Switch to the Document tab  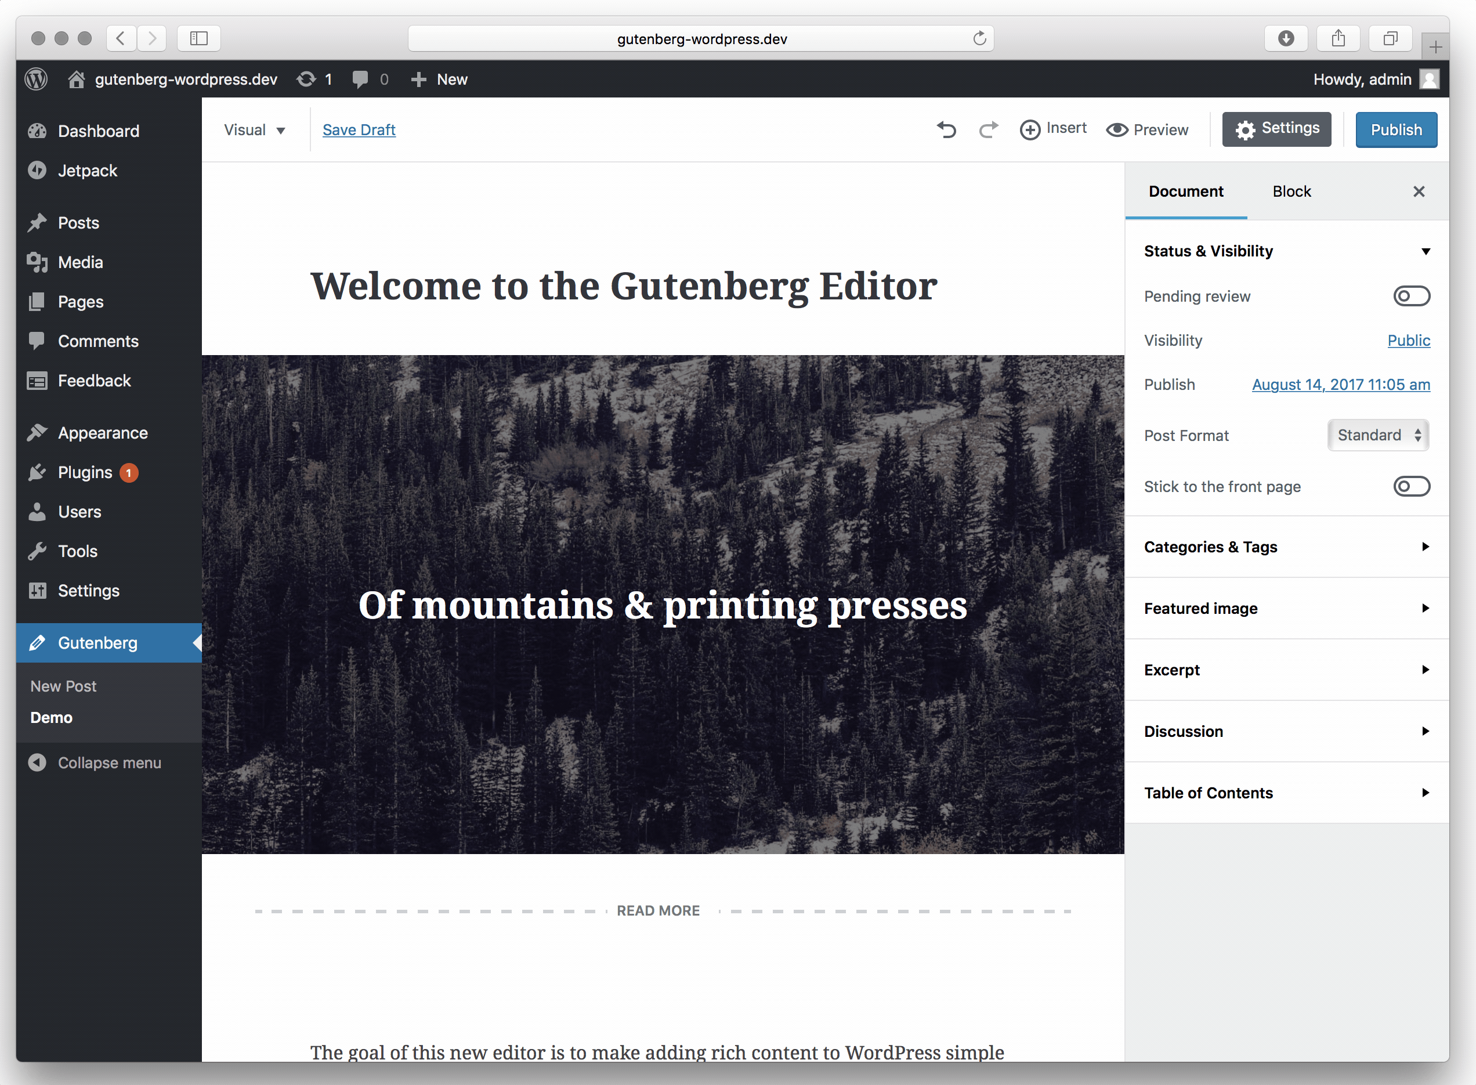[1186, 191]
